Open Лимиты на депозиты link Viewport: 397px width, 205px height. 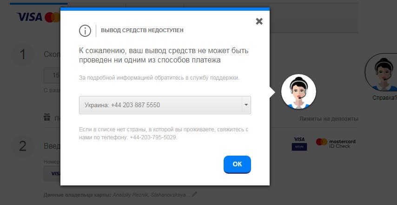(x=329, y=118)
